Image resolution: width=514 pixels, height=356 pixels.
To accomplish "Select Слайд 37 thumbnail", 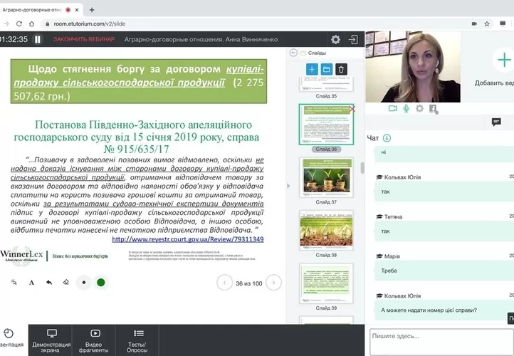I will [326, 177].
